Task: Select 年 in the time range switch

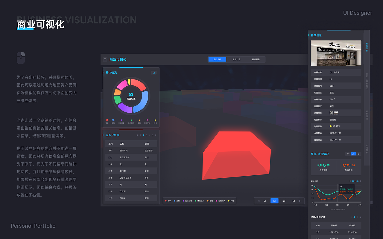Action: (348, 154)
